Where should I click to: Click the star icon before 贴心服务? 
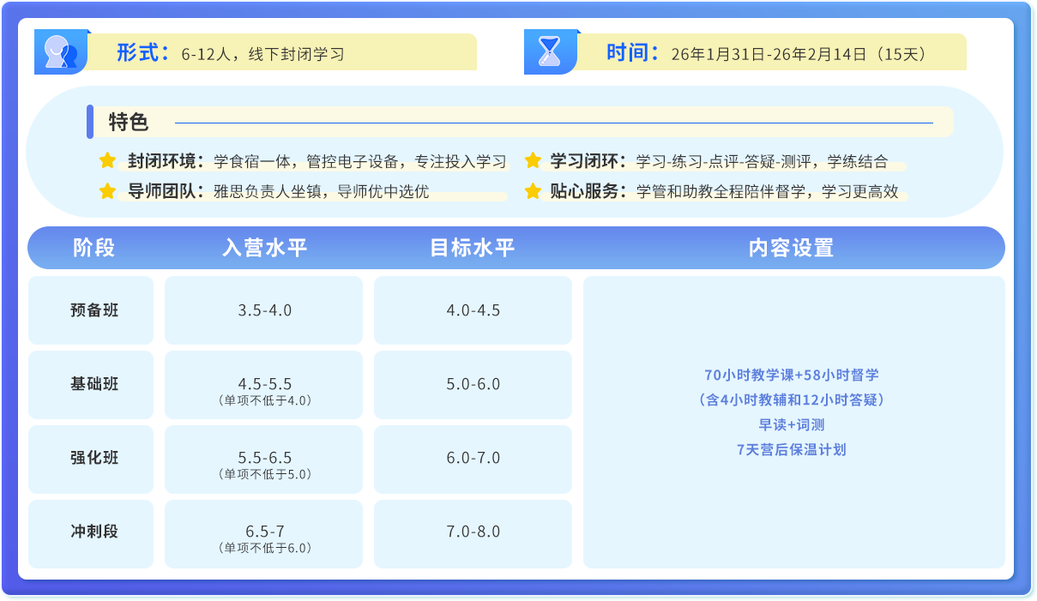[x=533, y=191]
